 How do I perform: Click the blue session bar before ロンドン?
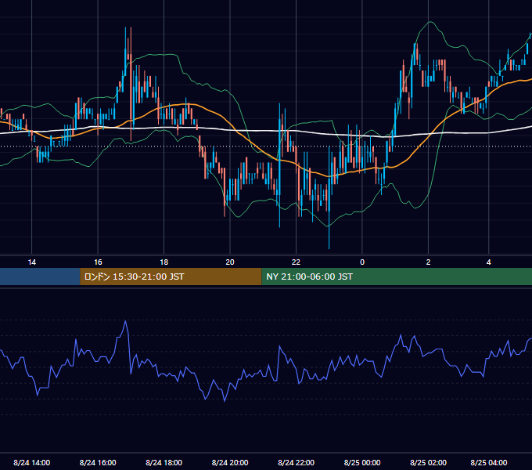point(40,277)
